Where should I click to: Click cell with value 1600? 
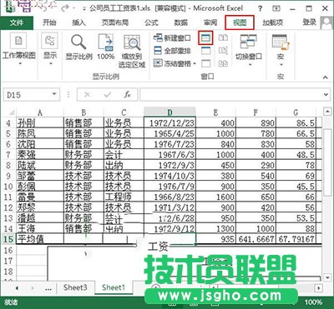tap(216, 197)
